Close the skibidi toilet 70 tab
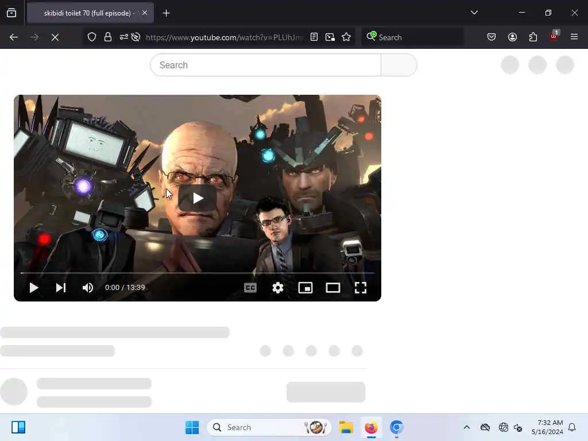Screen dimensions: 588x441 click(x=145, y=13)
